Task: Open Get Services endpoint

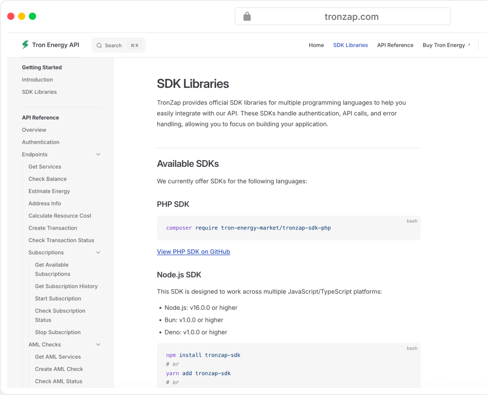Action: (45, 166)
